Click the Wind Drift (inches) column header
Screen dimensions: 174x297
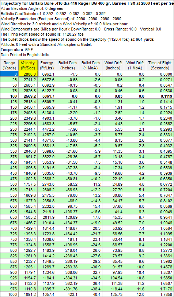[113, 65]
